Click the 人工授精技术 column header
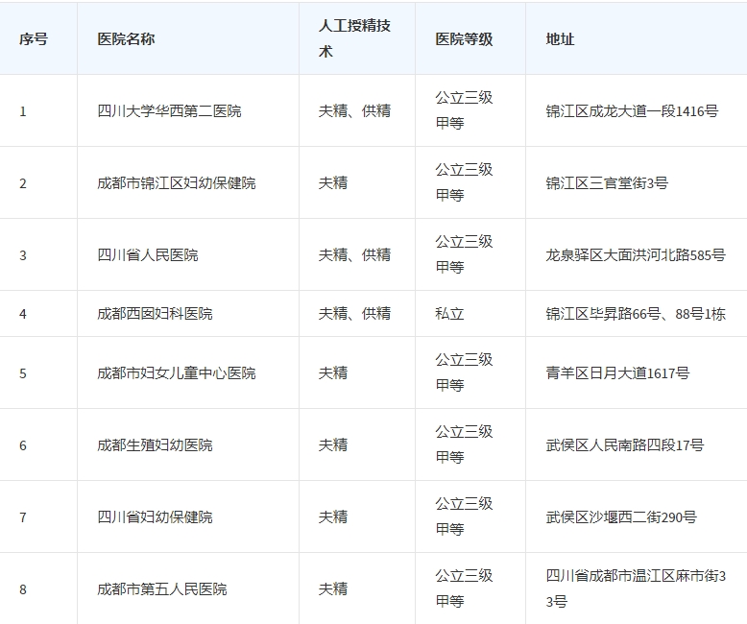 pyautogui.click(x=354, y=39)
